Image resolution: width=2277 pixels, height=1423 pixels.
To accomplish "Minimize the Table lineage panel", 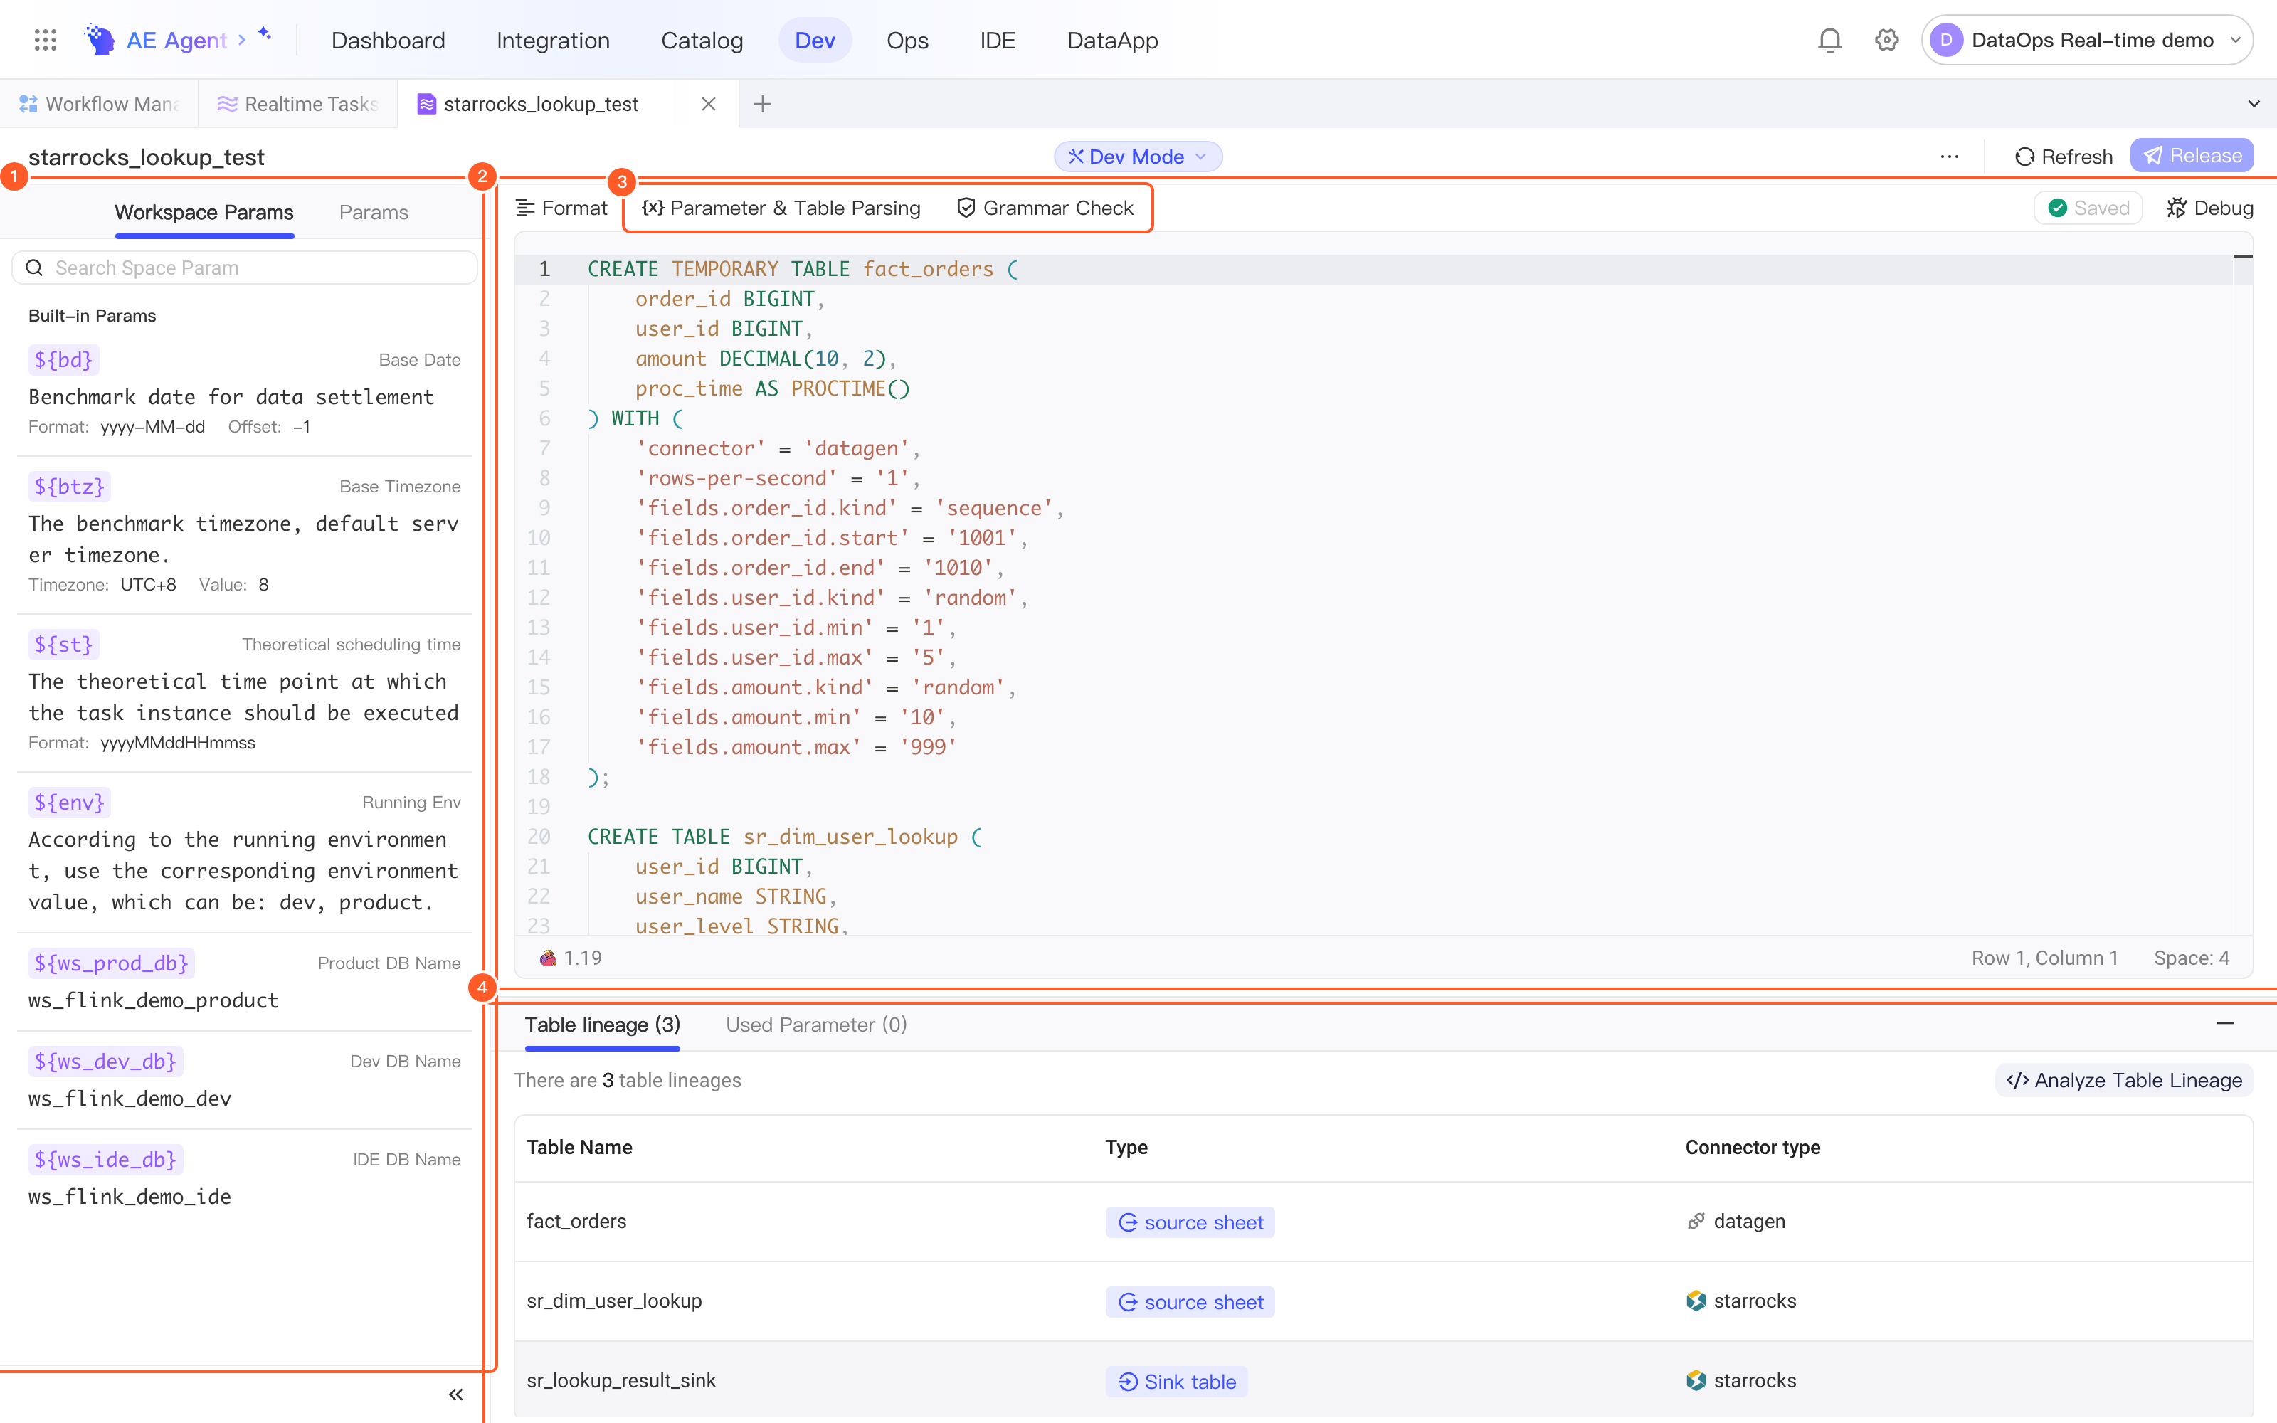I will click(2225, 1024).
